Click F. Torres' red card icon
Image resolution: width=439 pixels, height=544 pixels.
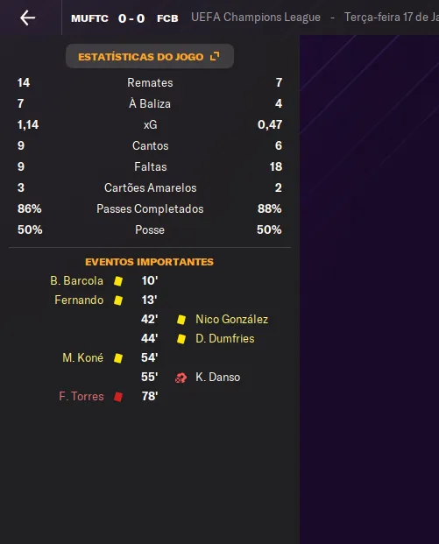(x=118, y=397)
